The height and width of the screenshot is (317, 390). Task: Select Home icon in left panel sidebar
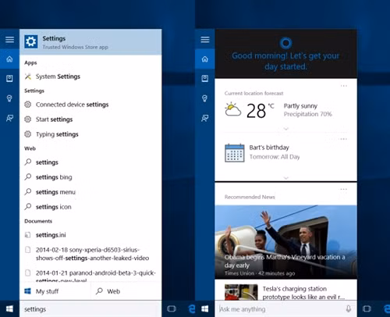click(x=9, y=59)
